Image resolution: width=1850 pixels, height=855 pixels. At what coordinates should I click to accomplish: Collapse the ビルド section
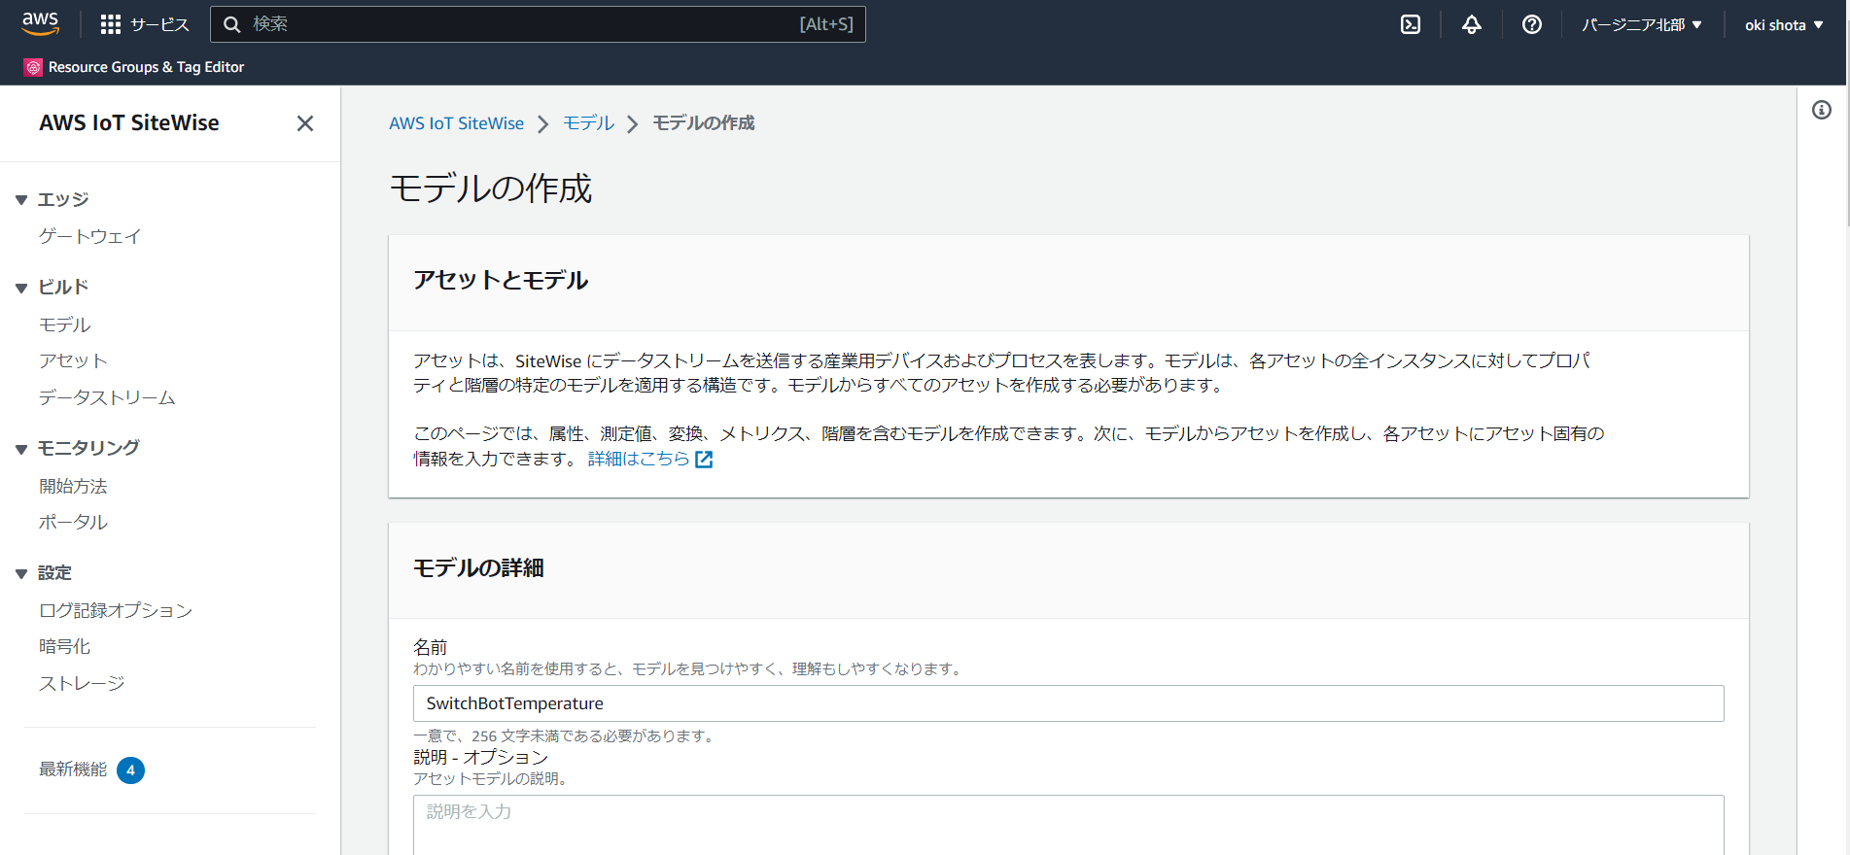click(x=21, y=288)
